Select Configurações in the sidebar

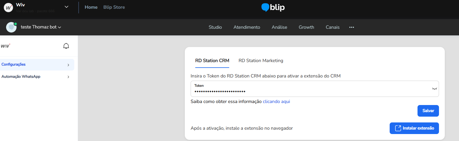click(37, 65)
